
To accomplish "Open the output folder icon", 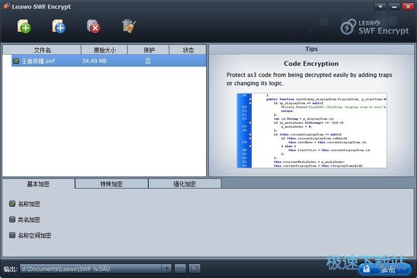I will (x=194, y=269).
